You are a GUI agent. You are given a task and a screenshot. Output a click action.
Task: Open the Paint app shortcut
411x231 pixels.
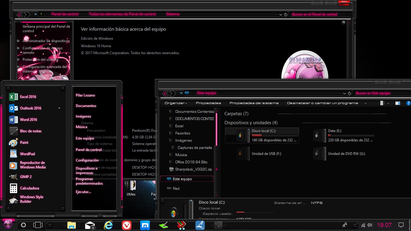[x=19, y=143]
